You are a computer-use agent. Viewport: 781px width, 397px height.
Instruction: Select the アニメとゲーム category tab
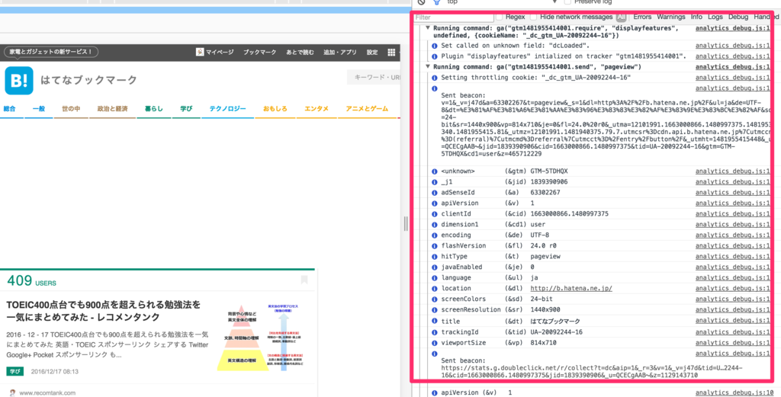coord(367,108)
